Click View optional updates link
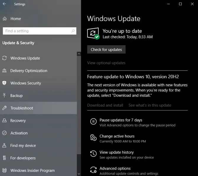Screen dimensions: 198x176 (106, 63)
